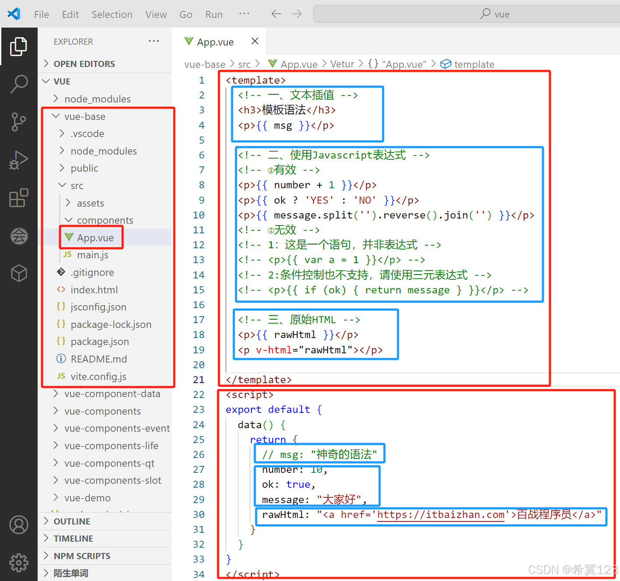Open package-lock.json file
Screen dimensions: 620x581
tap(105, 324)
